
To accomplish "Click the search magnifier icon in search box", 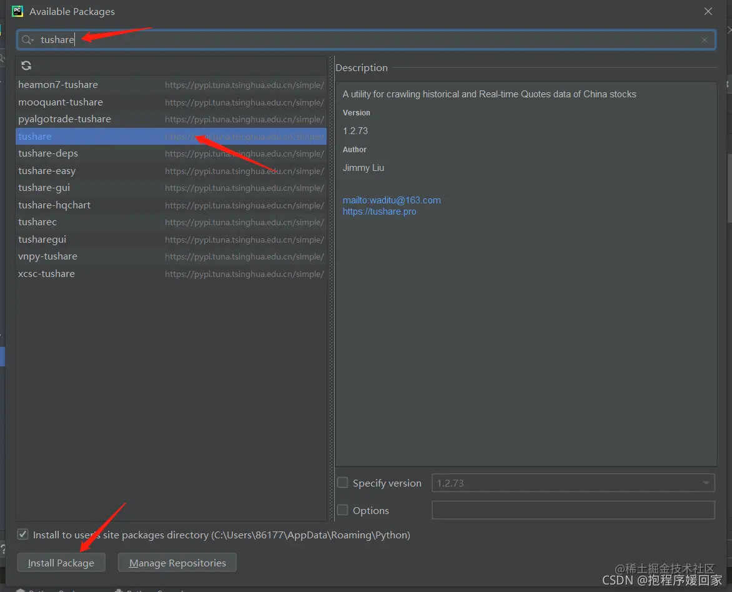I will (x=27, y=40).
